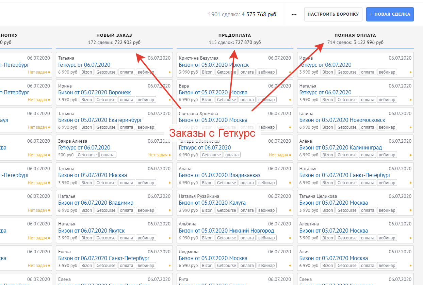
Task: Open the Новый заказ column header
Action: point(114,35)
